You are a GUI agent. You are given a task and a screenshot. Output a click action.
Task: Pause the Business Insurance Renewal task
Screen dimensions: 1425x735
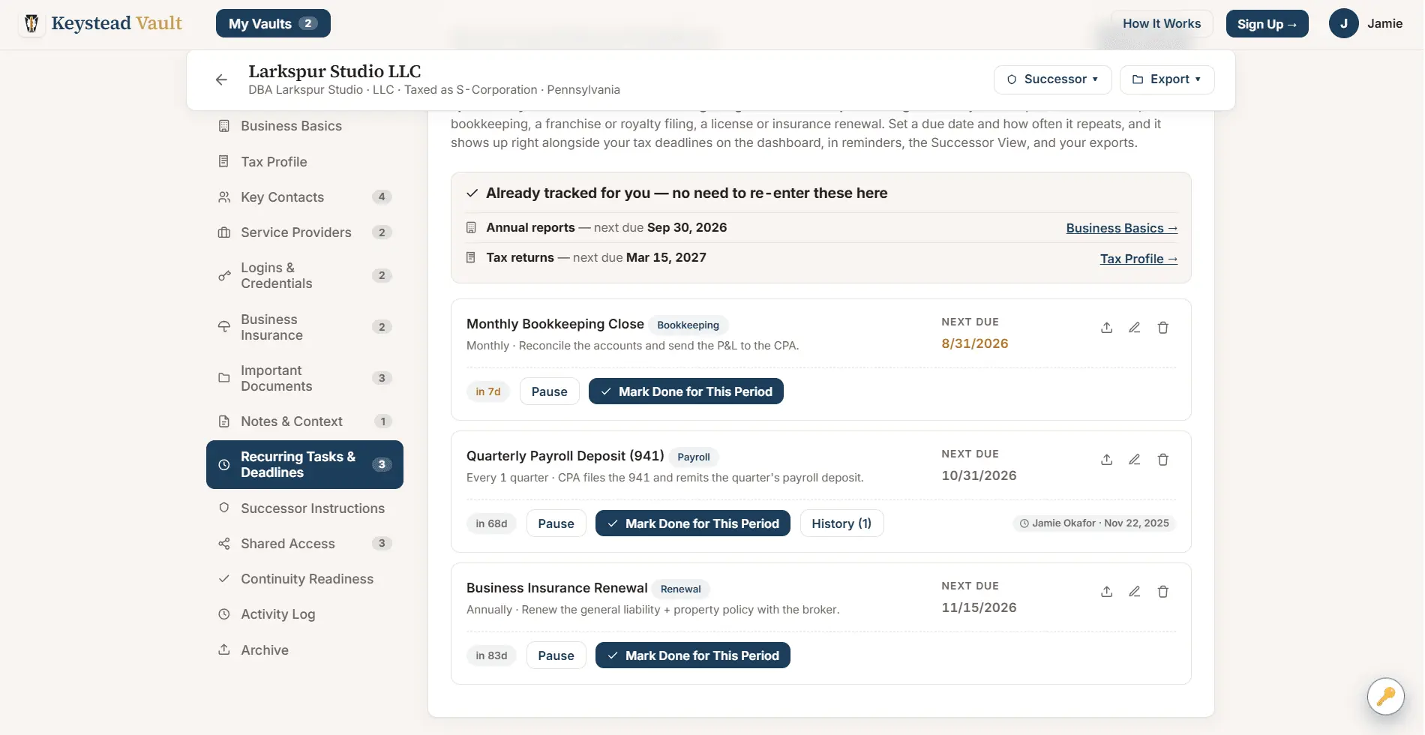click(x=556, y=655)
